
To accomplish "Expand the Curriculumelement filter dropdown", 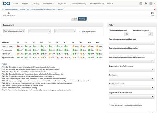I will pyautogui.click(x=132, y=88).
